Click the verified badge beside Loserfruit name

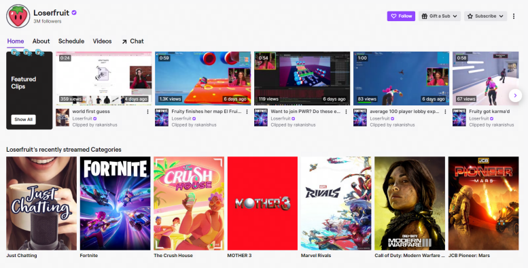point(74,13)
